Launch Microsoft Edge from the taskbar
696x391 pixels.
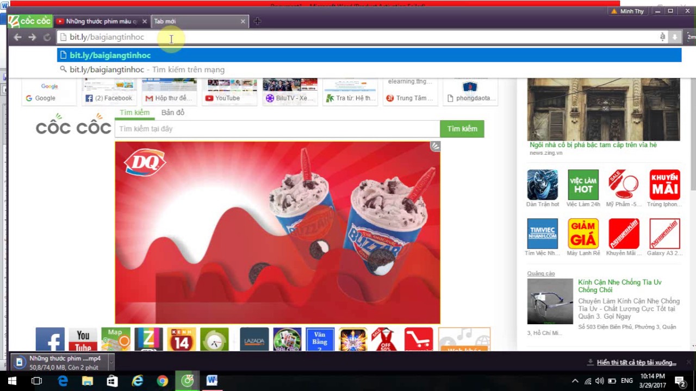[x=63, y=381]
